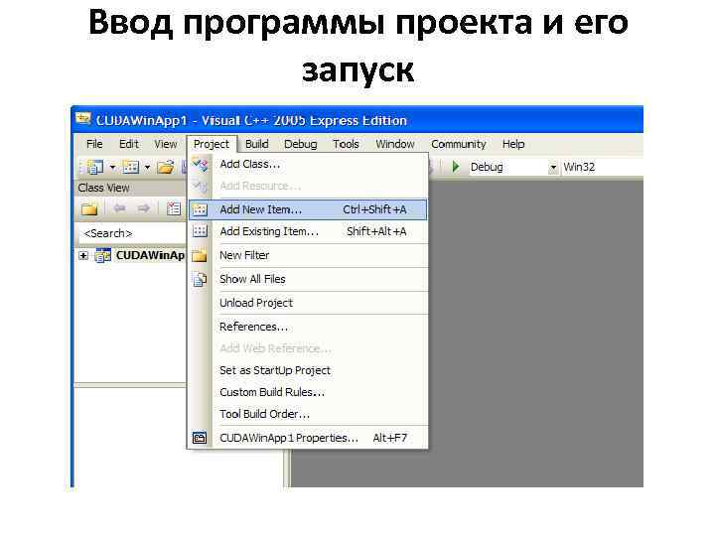Close the open Project menu
The width and height of the screenshot is (715, 536).
click(x=212, y=144)
